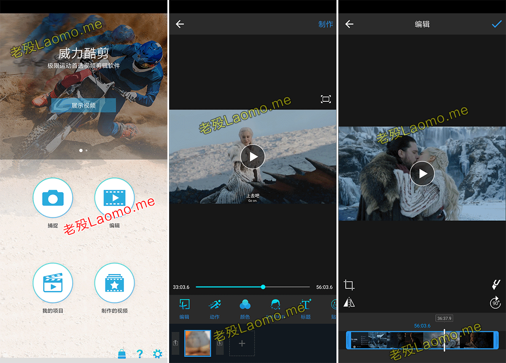Open the 捕捉 camera capture icon
Viewport: 506px width, 363px height.
point(53,198)
